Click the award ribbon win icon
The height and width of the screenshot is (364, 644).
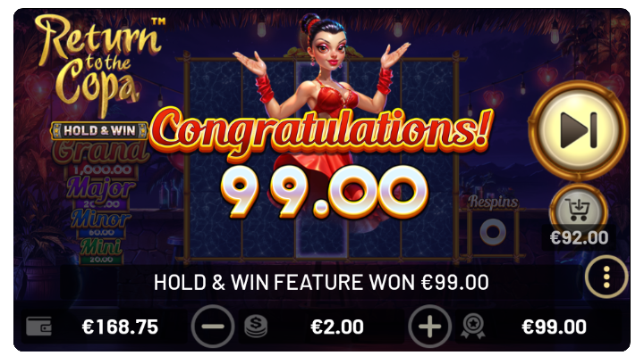tap(473, 327)
